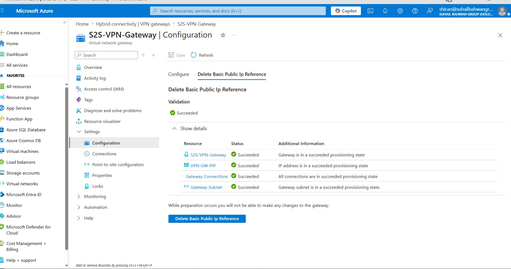
Task: Collapse the resource menu double chevron
Action: (154, 55)
